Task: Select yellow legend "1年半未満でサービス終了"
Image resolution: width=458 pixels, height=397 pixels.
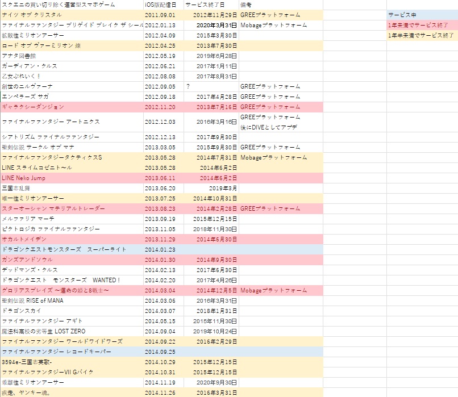Action: (422, 35)
